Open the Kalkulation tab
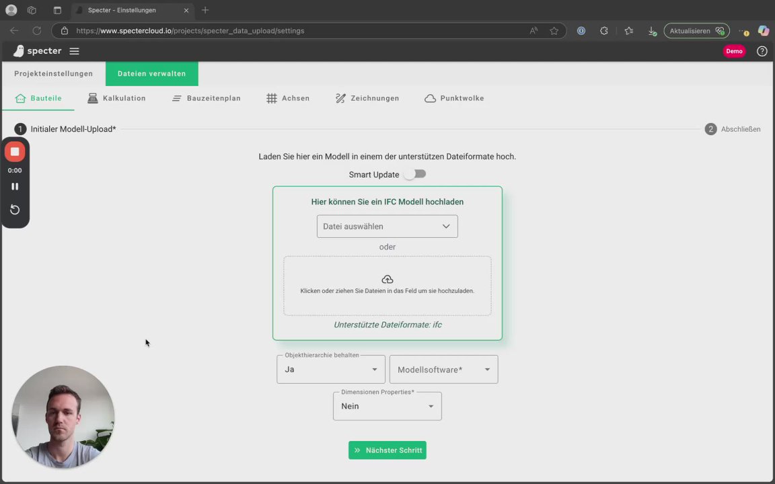The image size is (775, 484). pyautogui.click(x=116, y=98)
